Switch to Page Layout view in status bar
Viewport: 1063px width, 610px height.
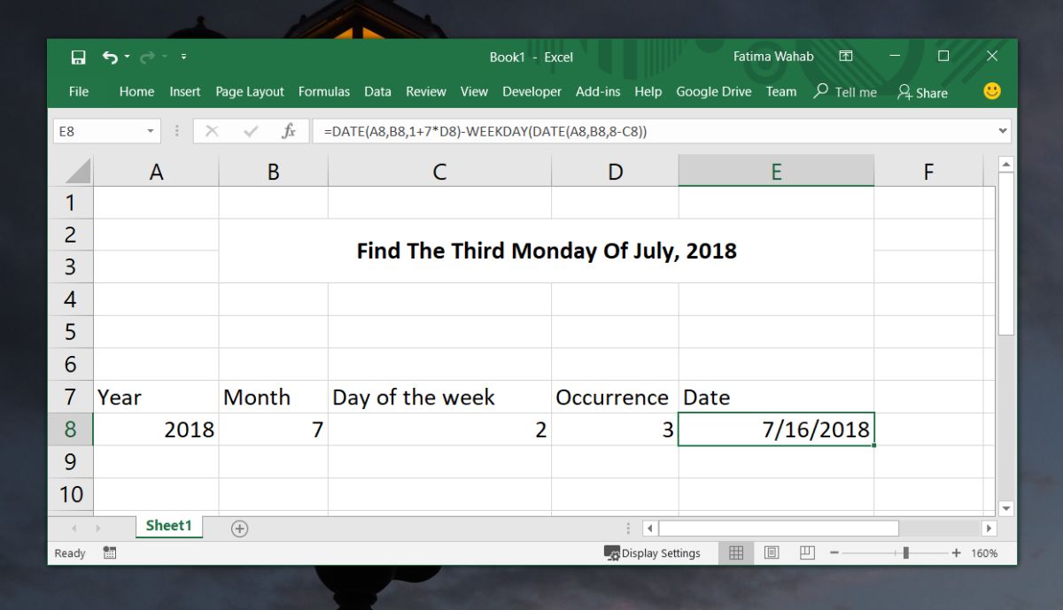772,552
